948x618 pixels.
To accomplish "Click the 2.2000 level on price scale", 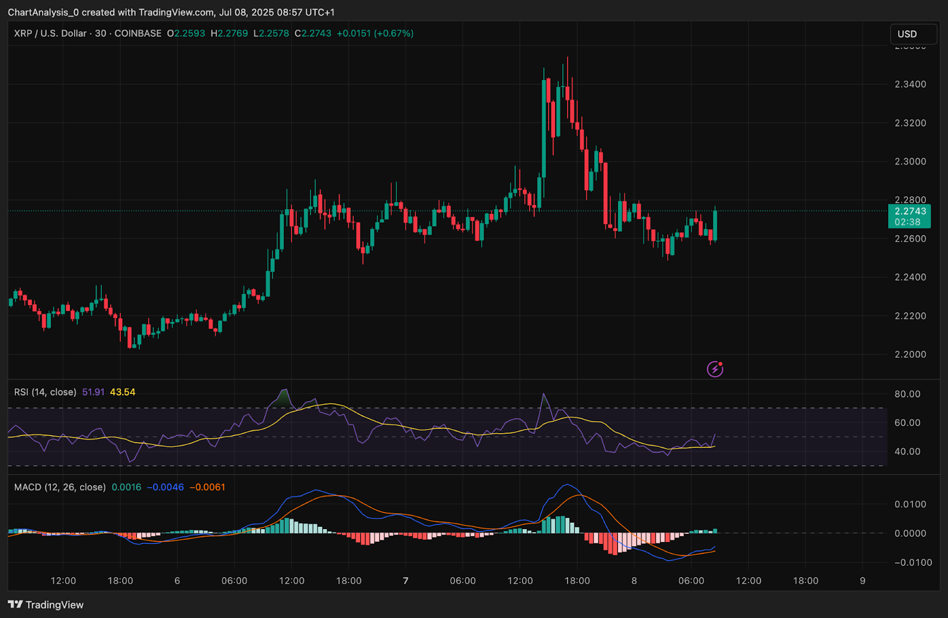I will coord(910,354).
